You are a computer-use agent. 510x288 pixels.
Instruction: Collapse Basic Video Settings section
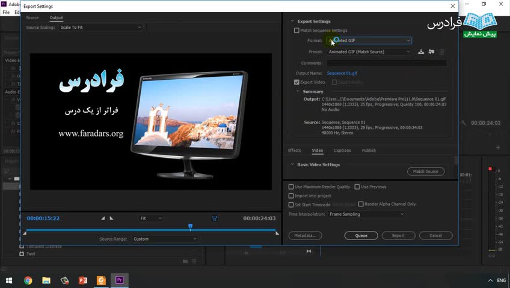(x=292, y=164)
